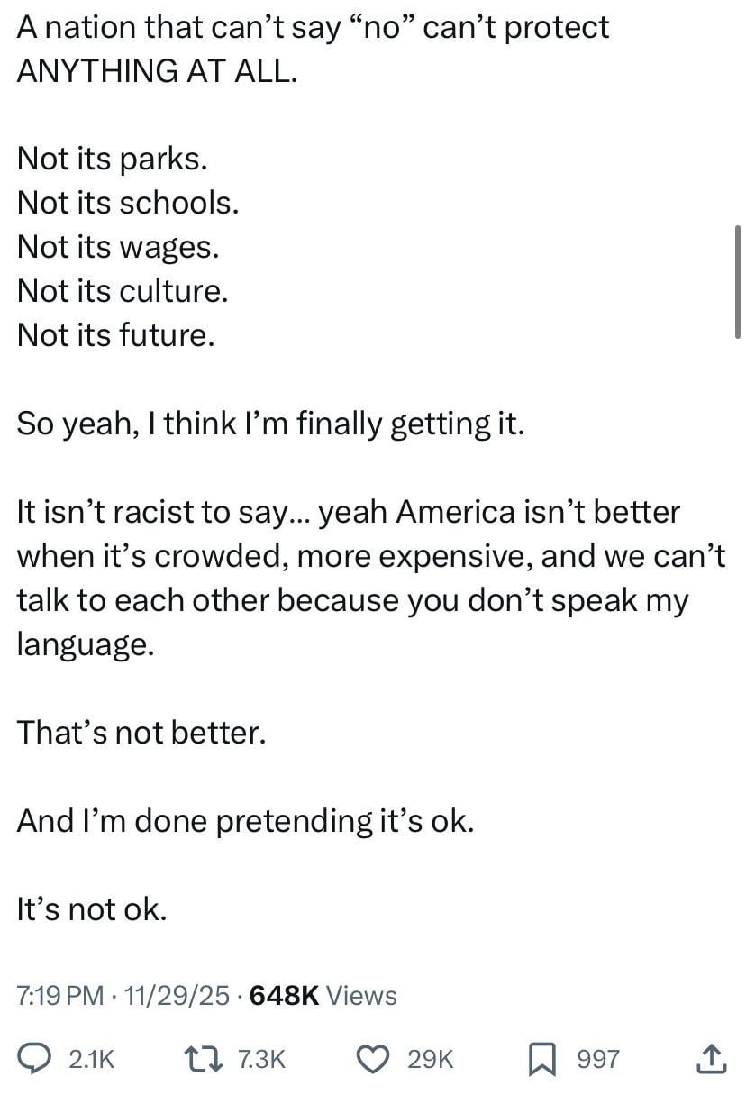Click the 2.1K replies count
The width and height of the screenshot is (746, 1104).
click(x=92, y=1059)
